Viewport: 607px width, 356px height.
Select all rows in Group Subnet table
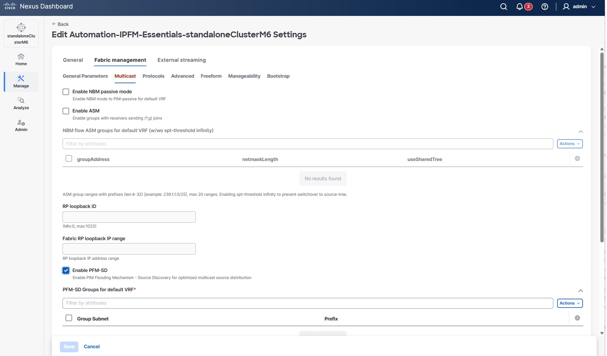coord(69,318)
